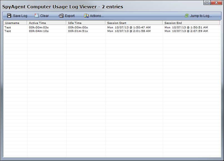Click the Clear log icon
The height and width of the screenshot is (161, 224).
point(36,16)
